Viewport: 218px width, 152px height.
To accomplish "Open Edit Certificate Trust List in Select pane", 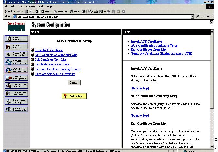I will pyautogui.click(x=50, y=59).
